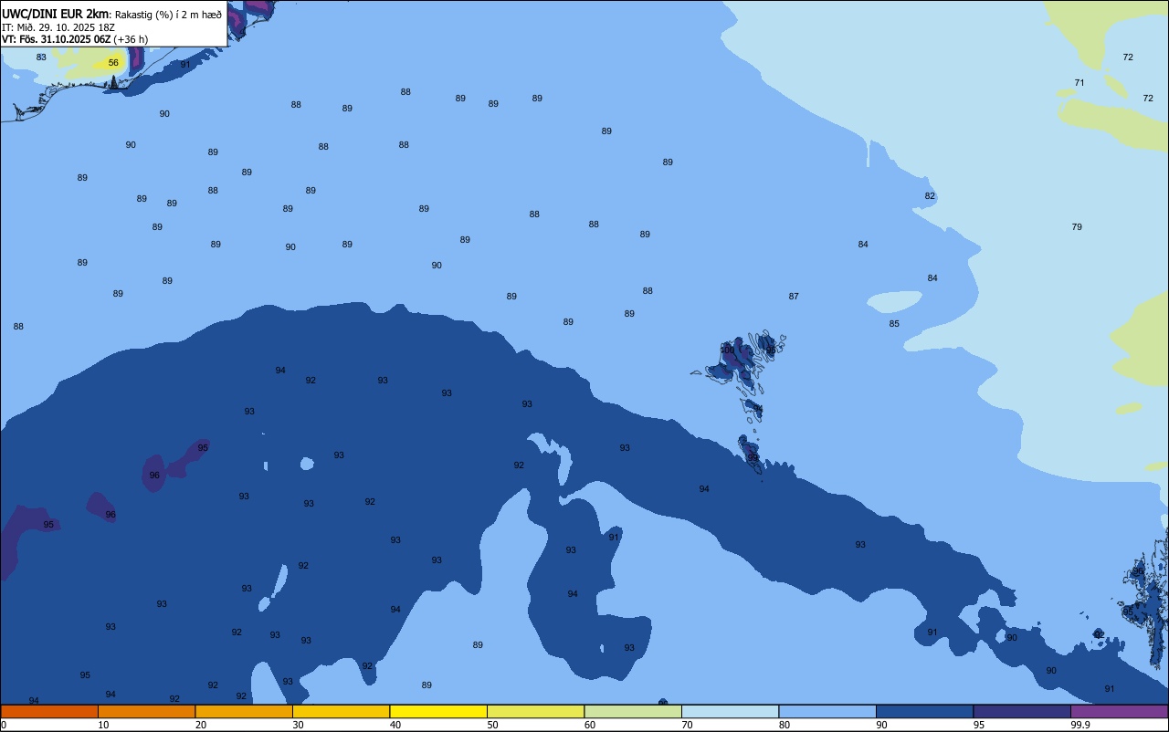This screenshot has width=1169, height=732.
Task: Select the map value "79"
Action: pos(1077,227)
